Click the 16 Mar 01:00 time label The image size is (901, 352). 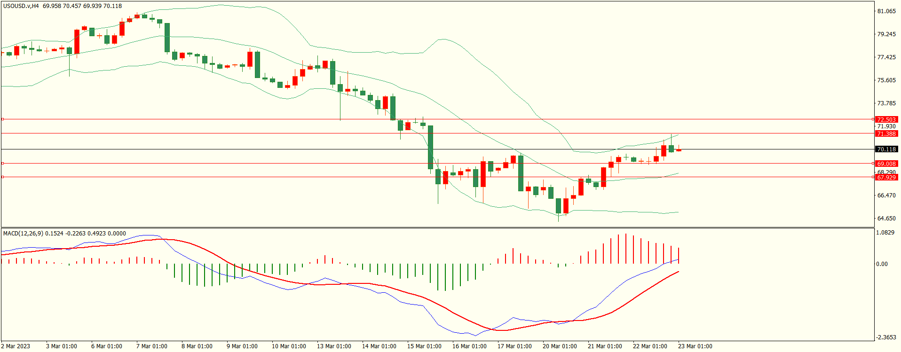point(469,346)
